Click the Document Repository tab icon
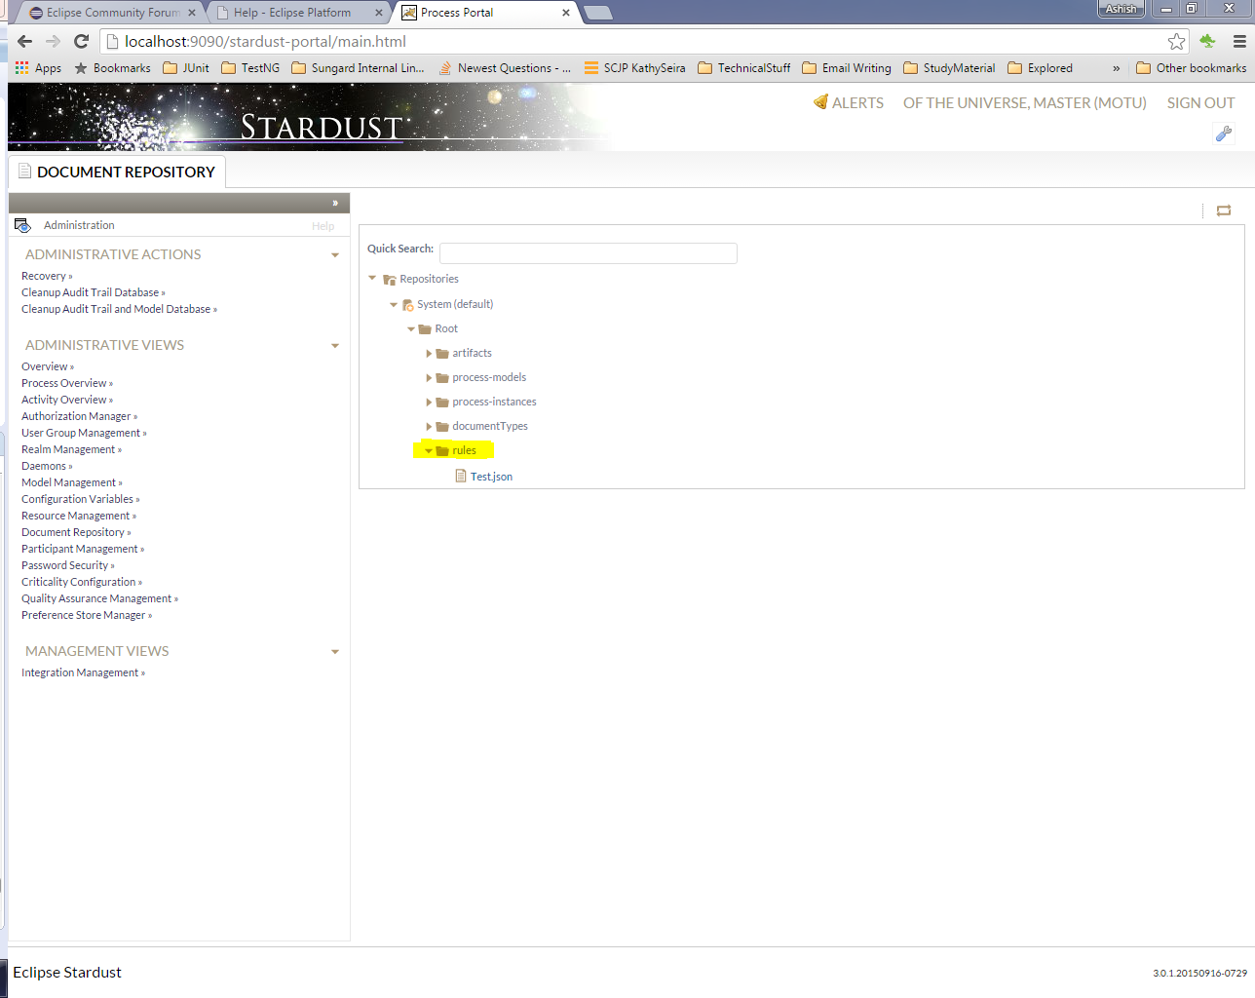This screenshot has height=998, width=1255. 25,172
